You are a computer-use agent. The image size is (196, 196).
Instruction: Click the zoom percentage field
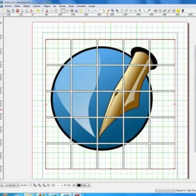point(24,185)
